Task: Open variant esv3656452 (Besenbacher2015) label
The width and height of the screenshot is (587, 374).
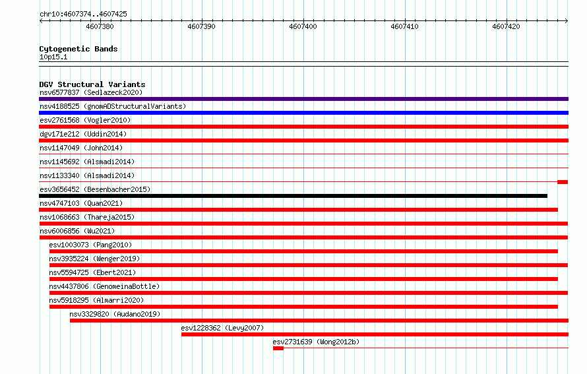Action: pyautogui.click(x=95, y=189)
